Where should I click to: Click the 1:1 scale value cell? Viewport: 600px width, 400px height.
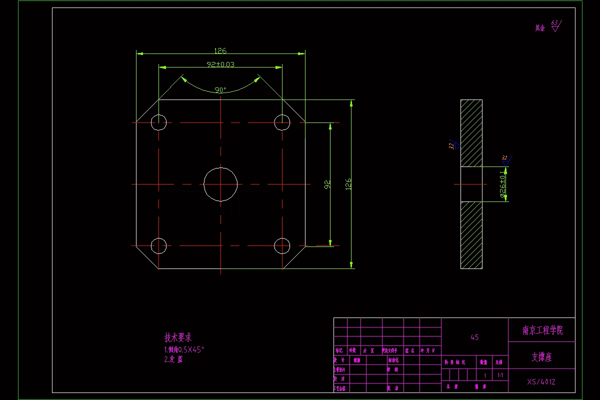pyautogui.click(x=500, y=374)
